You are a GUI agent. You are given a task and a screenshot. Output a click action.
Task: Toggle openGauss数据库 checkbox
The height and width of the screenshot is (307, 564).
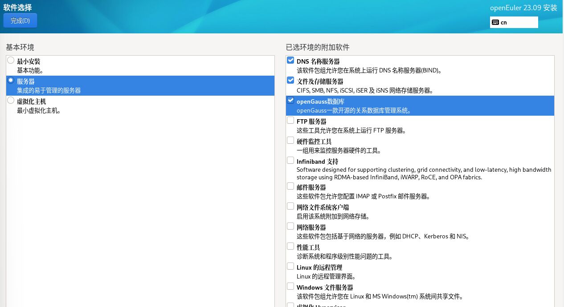point(290,101)
